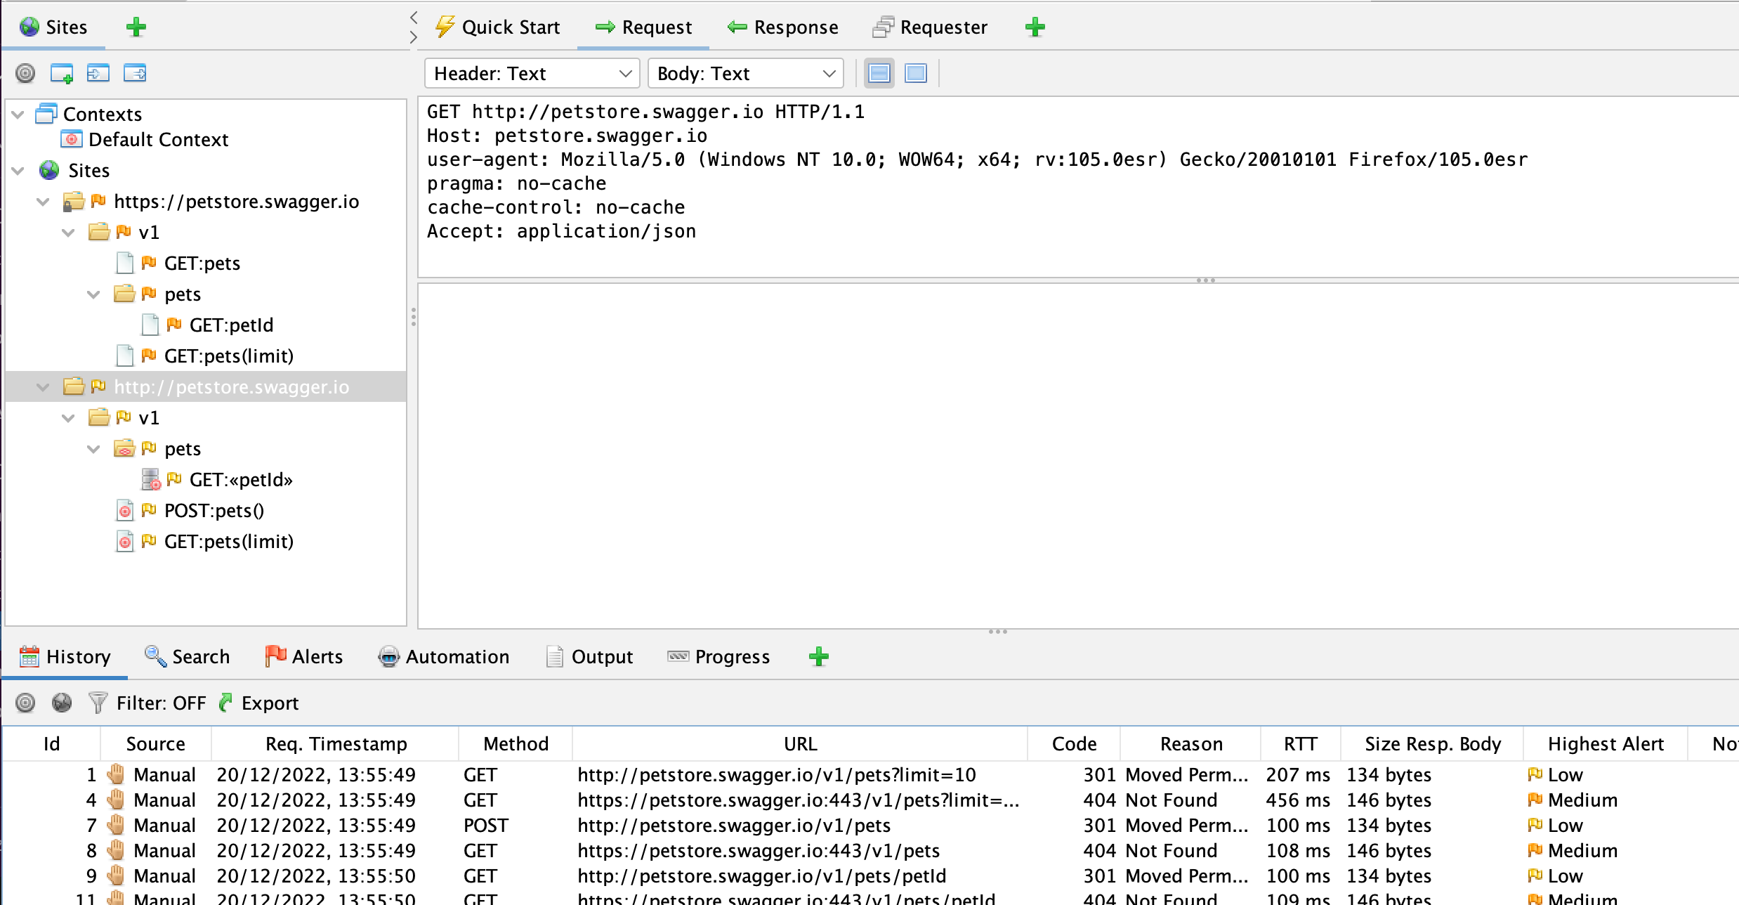Click the green plus in the bottom tab bar
Screen dimensions: 1739x905
pyautogui.click(x=818, y=656)
